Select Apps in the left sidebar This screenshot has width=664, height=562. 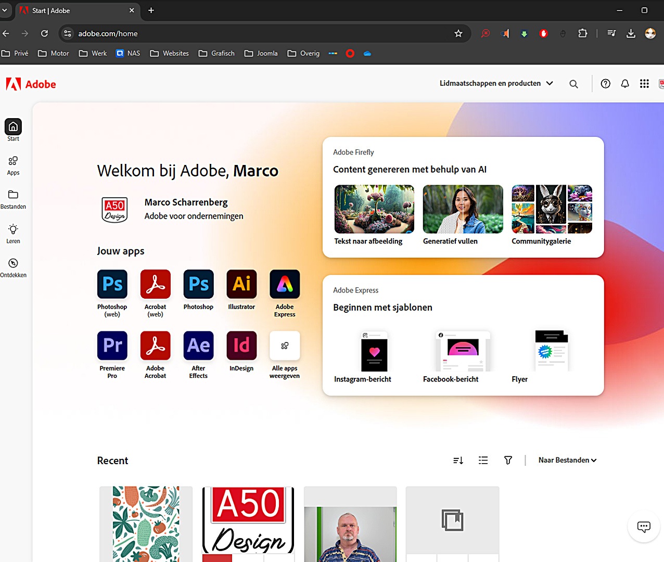[13, 165]
